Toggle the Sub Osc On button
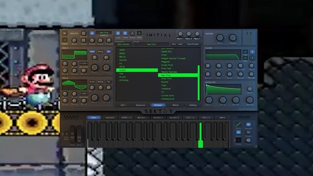313x176 pixels. [65, 33]
